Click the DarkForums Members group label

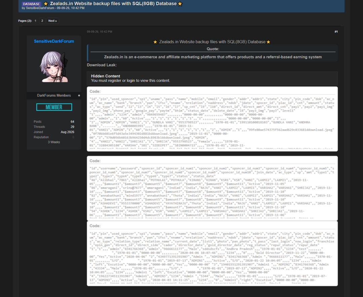coord(54,95)
